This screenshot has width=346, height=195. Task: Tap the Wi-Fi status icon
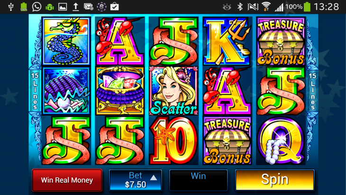click(266, 7)
